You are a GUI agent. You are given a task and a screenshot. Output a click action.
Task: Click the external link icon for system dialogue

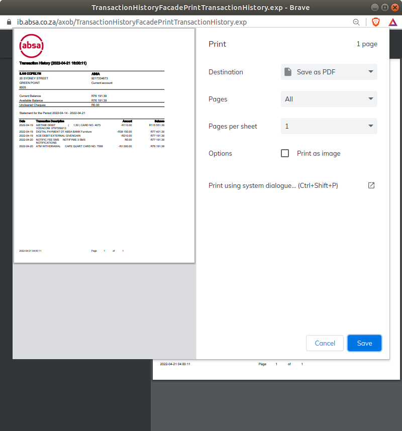click(x=371, y=185)
